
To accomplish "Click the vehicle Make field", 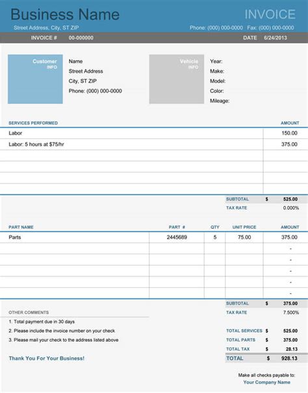I will tap(217, 71).
